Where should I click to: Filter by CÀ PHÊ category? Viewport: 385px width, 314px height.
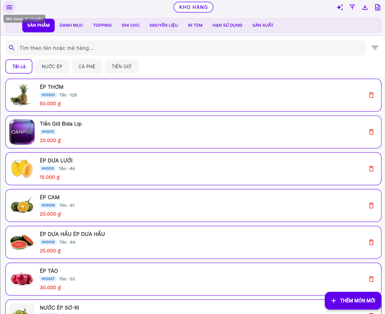click(87, 67)
